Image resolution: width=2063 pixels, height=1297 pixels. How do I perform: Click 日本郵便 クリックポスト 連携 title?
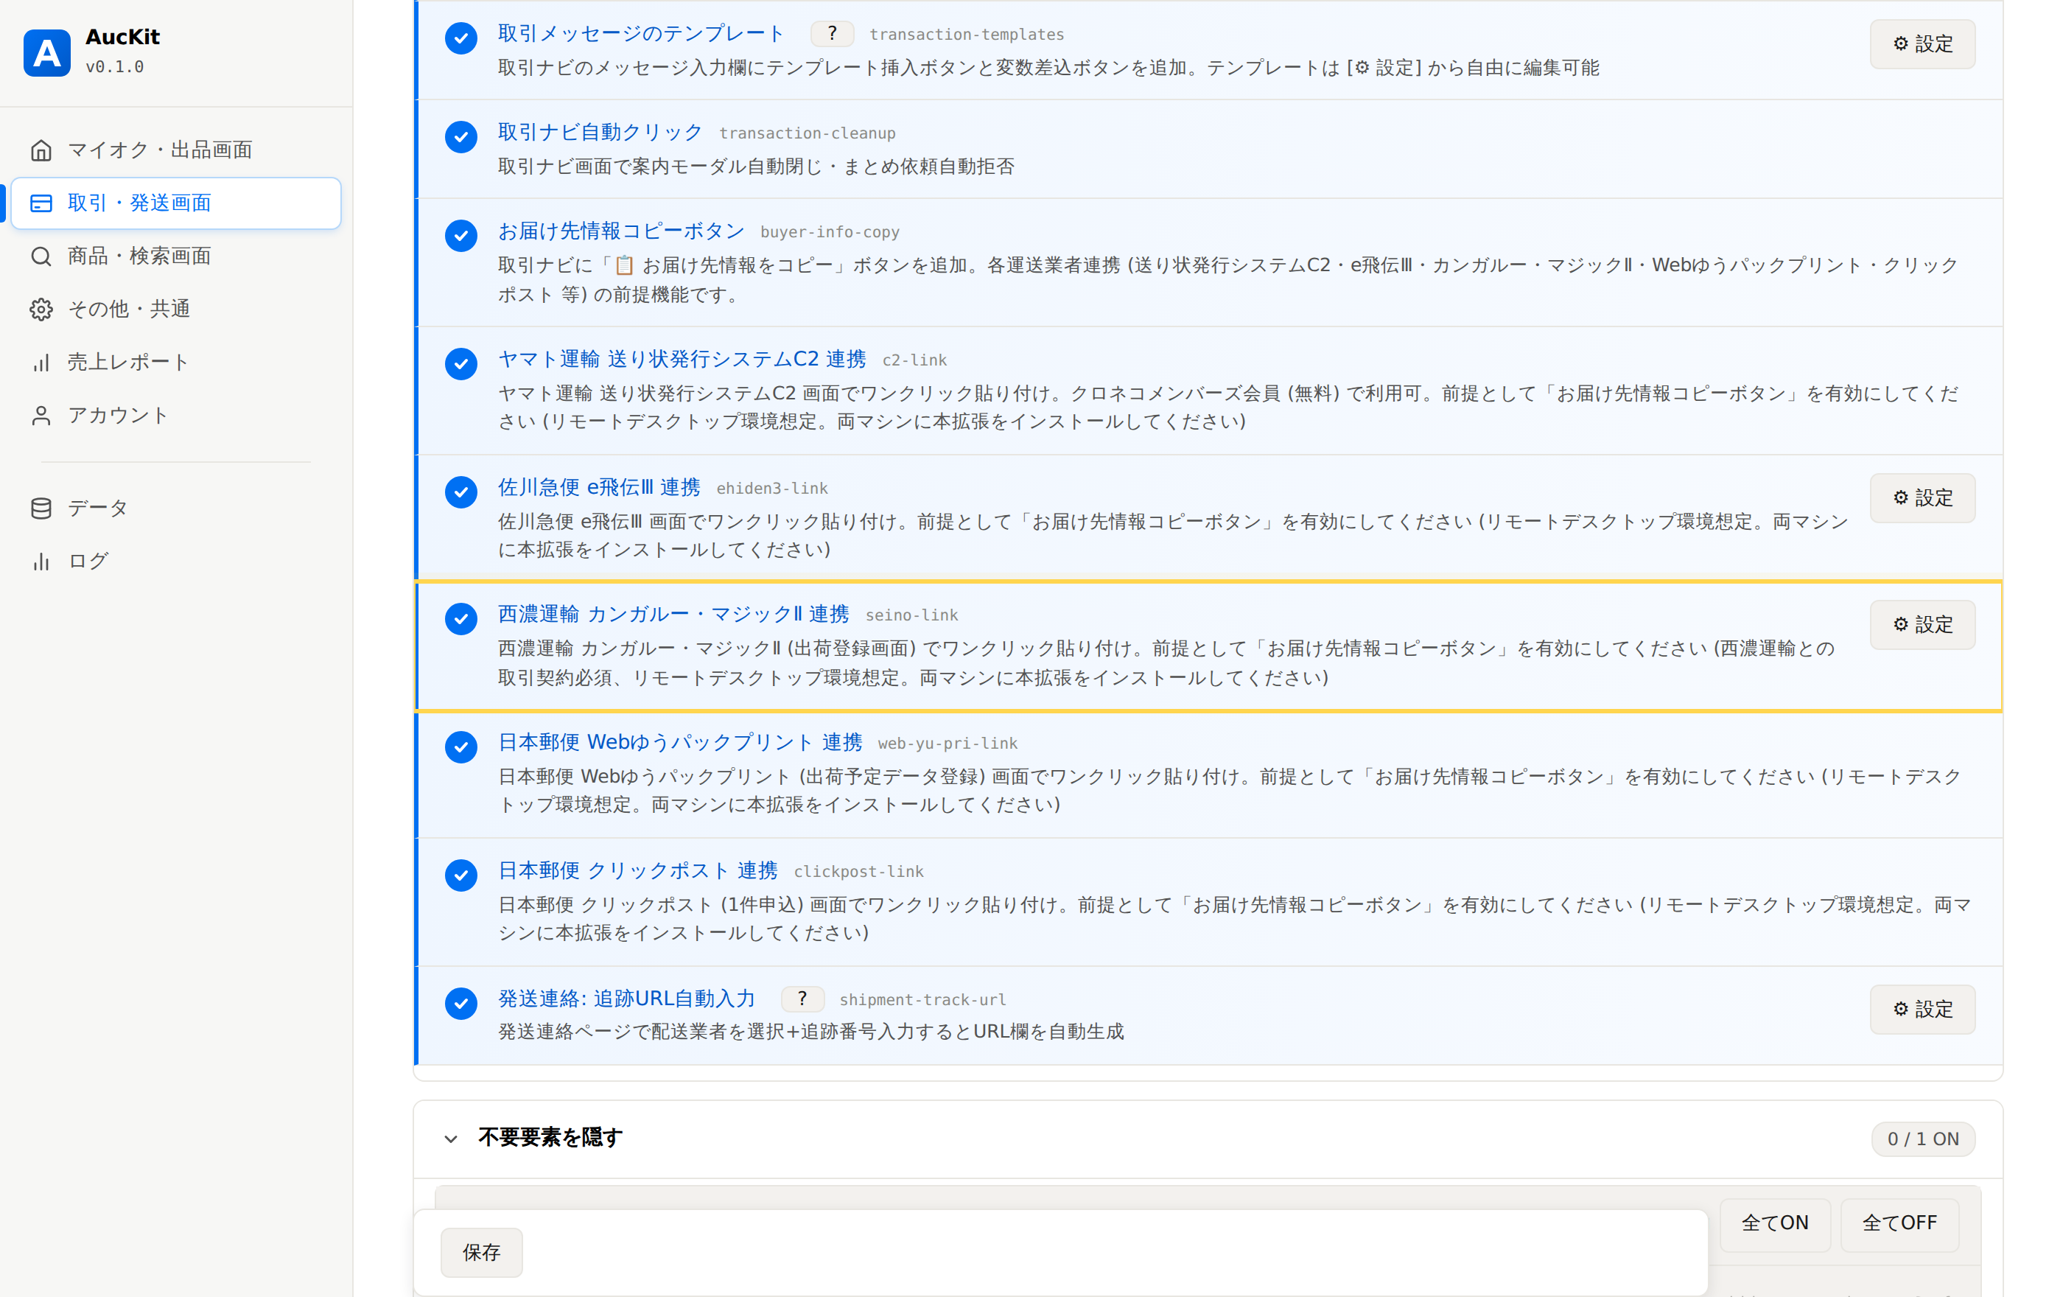(638, 870)
